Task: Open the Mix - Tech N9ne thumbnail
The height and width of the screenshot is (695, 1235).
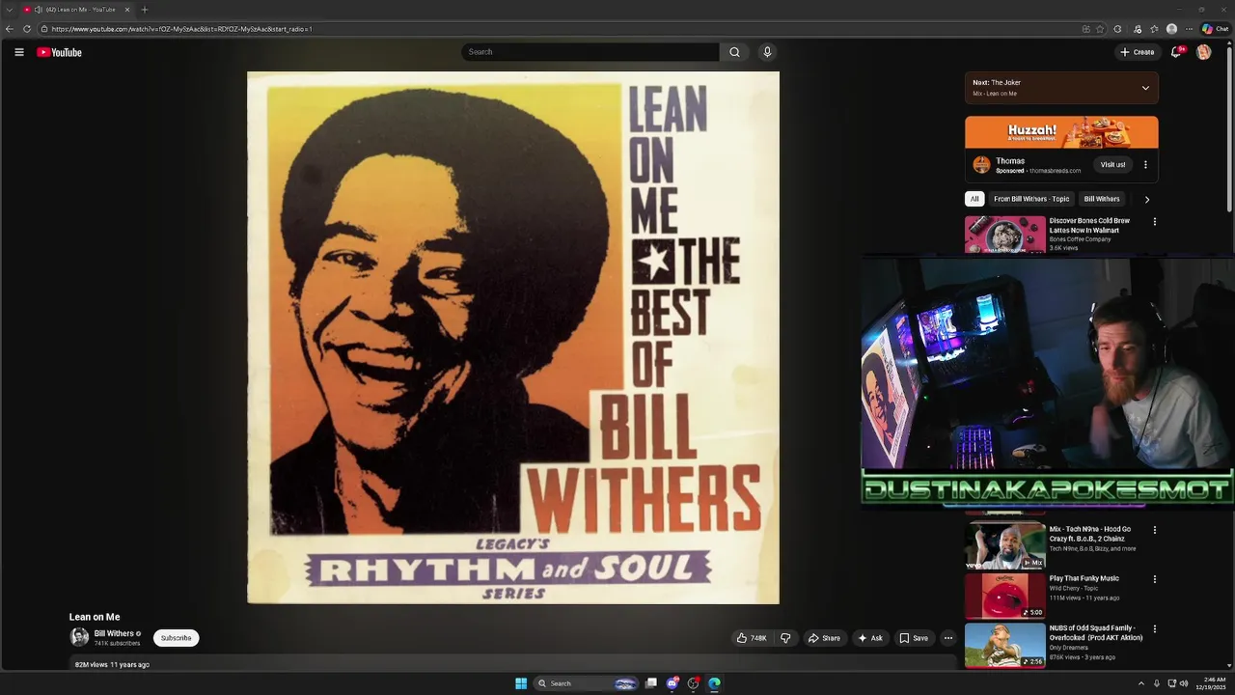Action: click(1005, 546)
